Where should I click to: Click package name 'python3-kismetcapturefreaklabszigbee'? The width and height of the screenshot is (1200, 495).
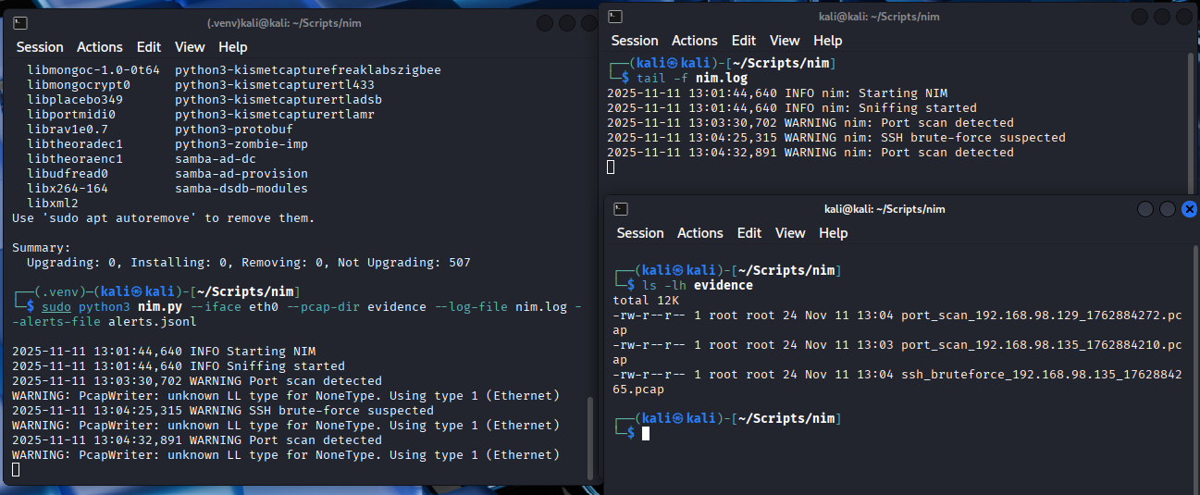(308, 69)
